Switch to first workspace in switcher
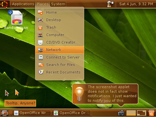The image size is (156, 117). click(x=131, y=113)
